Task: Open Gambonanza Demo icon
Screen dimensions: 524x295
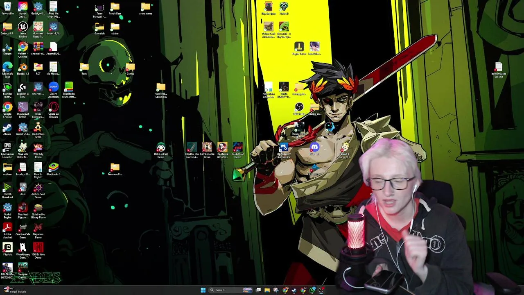Action: [x=207, y=150]
